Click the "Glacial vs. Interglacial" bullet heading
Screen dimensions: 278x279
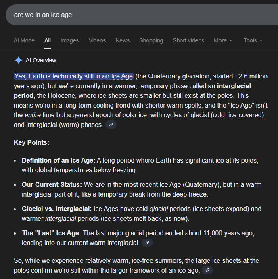click(57, 209)
